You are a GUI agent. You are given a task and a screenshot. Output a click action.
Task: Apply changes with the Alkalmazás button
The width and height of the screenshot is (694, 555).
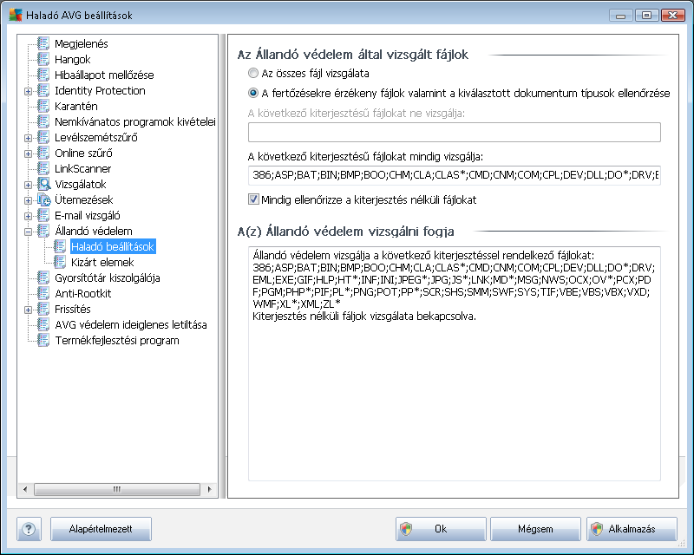tap(632, 529)
